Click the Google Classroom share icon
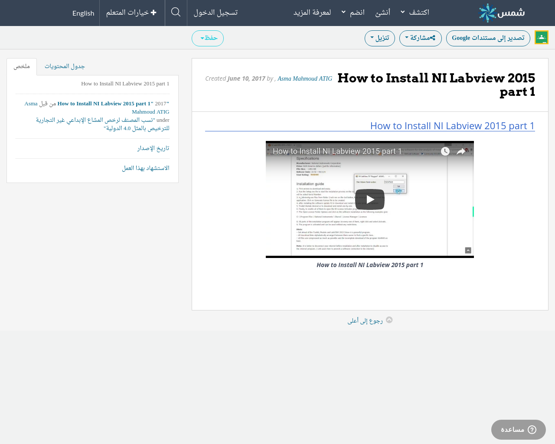Viewport: 555px width, 444px height. click(542, 37)
